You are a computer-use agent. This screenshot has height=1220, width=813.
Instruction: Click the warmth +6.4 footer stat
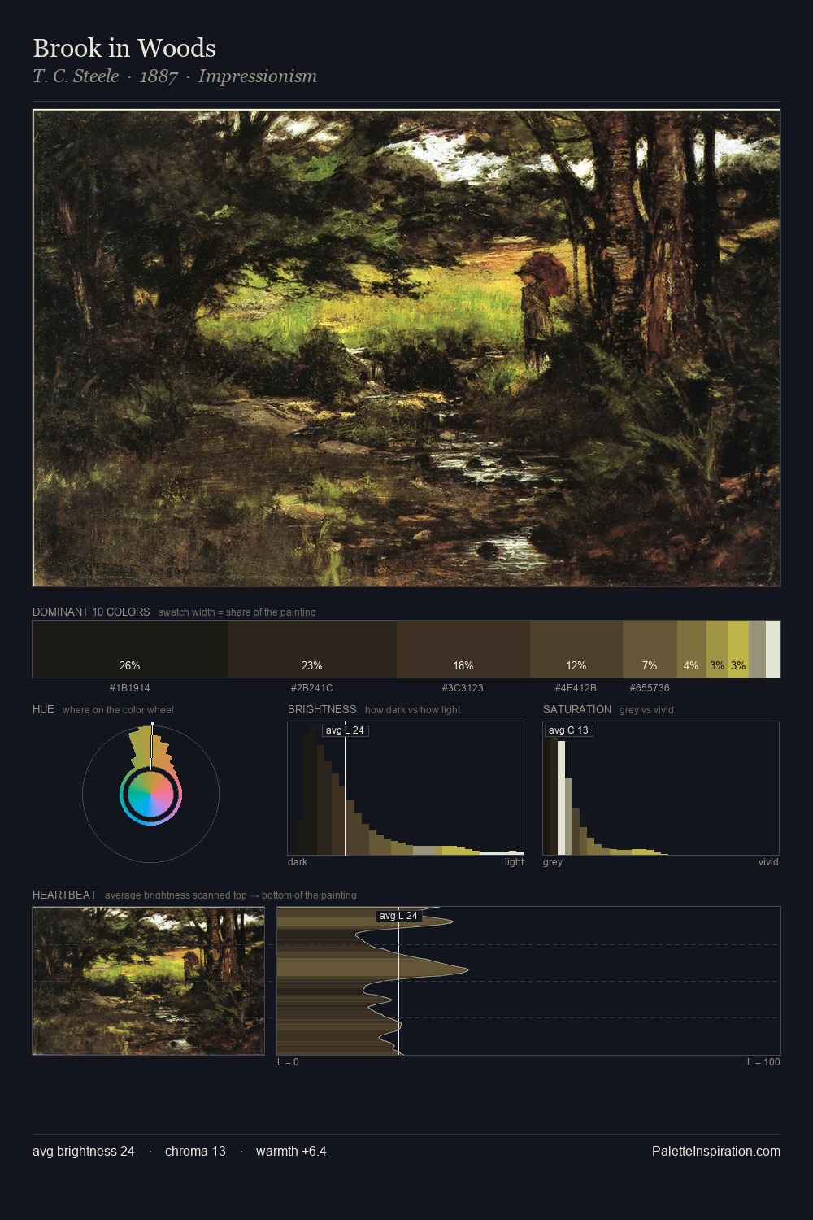[x=291, y=1151]
